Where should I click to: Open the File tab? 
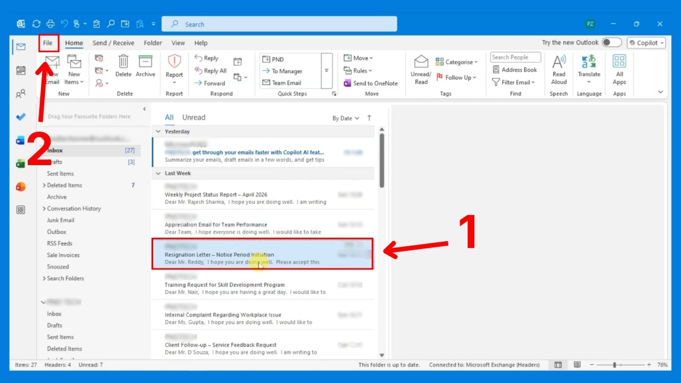click(x=48, y=43)
